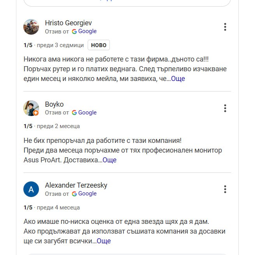Image resolution: width=254 pixels, height=255 pixels.
Task: Click Boyko's profile avatar
Action: pyautogui.click(x=31, y=108)
